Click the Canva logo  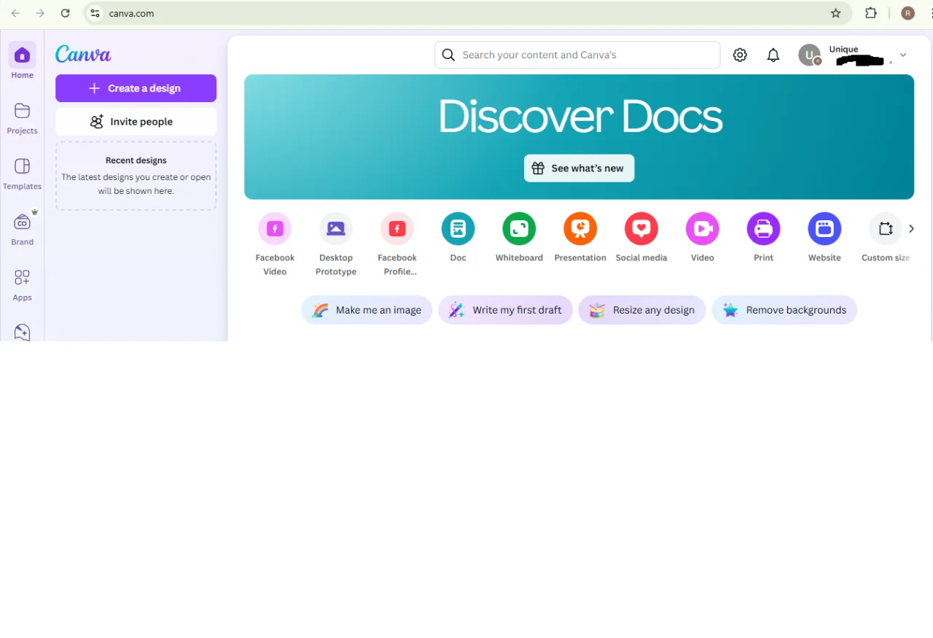[x=83, y=54]
